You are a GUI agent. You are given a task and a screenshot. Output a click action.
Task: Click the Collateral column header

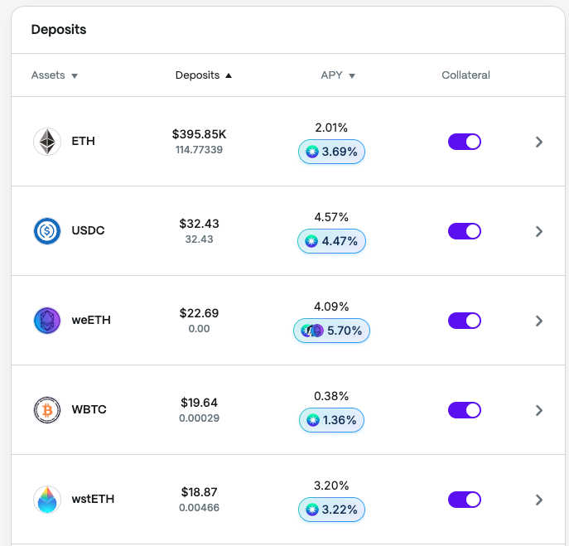[x=465, y=75]
